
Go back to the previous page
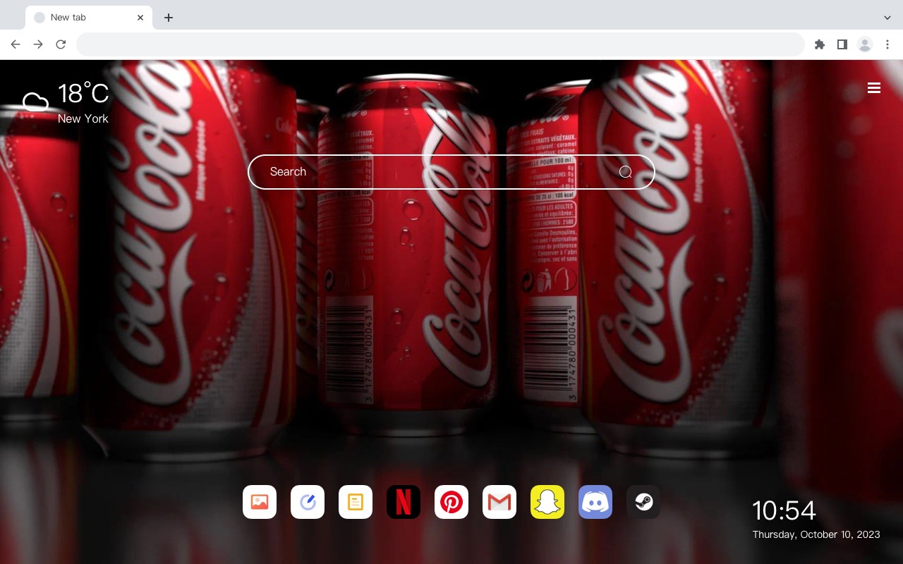[x=16, y=44]
